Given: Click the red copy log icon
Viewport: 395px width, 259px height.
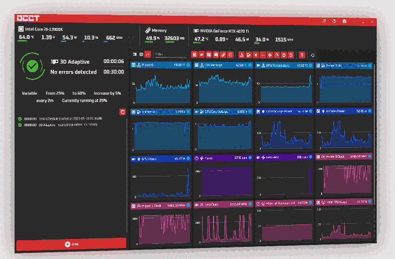Looking at the screenshot, I should (x=123, y=112).
